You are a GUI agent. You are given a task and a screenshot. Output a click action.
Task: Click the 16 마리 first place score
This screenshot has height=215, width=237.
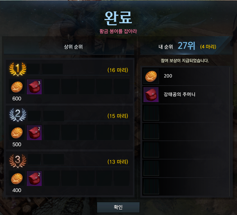pos(118,70)
